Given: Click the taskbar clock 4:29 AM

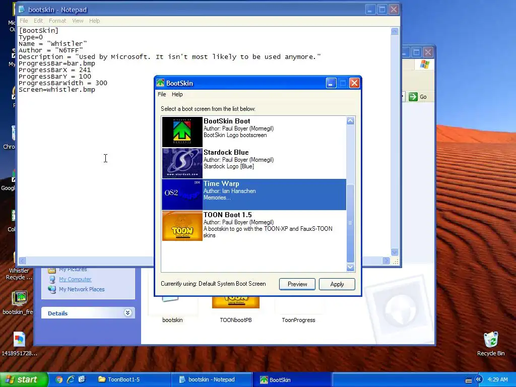Looking at the screenshot, I should point(497,379).
